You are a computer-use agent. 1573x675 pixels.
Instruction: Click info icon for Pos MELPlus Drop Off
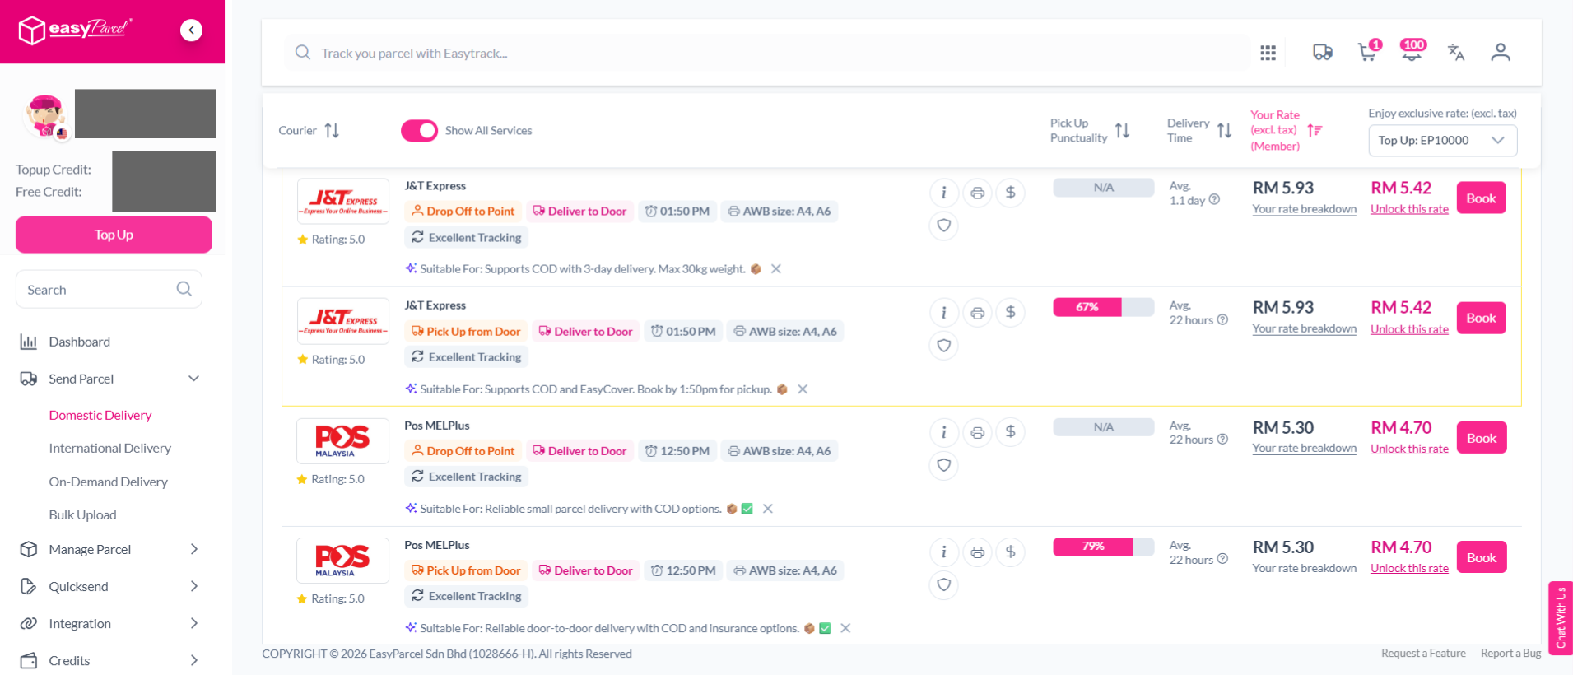[943, 432]
